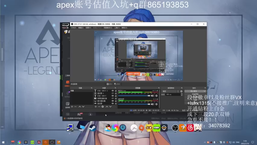257x145 pixels.
Task: Click the 停止推流 button
Action: tap(194, 91)
